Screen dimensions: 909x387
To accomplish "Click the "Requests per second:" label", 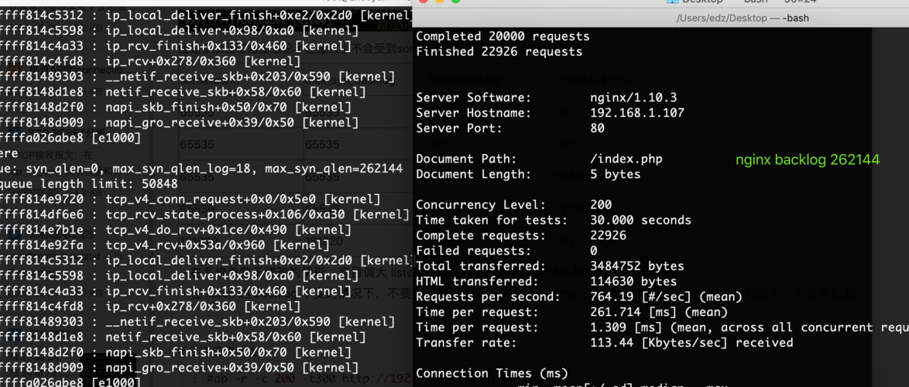I will (x=488, y=297).
